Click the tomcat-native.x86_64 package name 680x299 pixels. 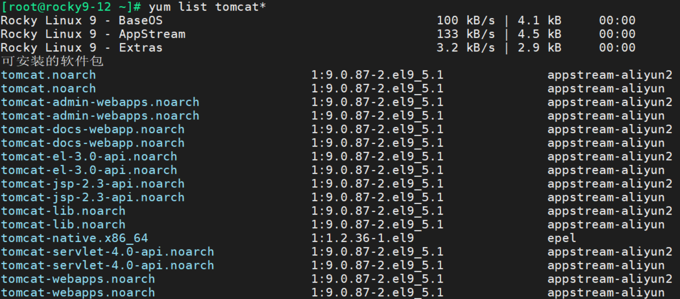point(74,238)
